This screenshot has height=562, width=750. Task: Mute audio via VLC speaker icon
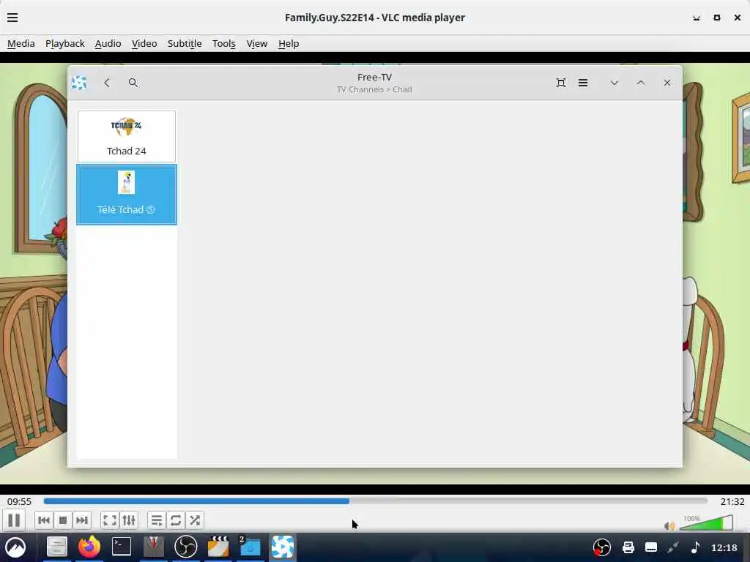[669, 525]
